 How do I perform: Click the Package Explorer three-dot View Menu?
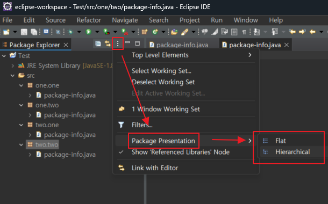coord(118,43)
